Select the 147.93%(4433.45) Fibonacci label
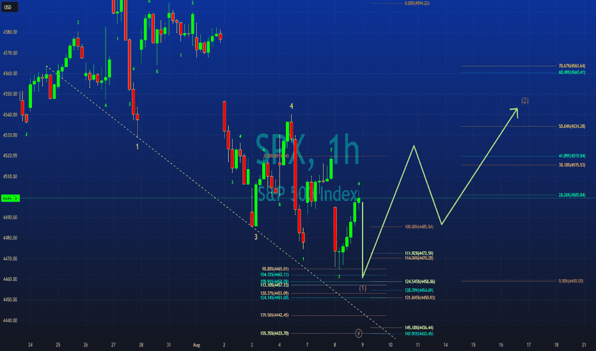 pos(419,334)
